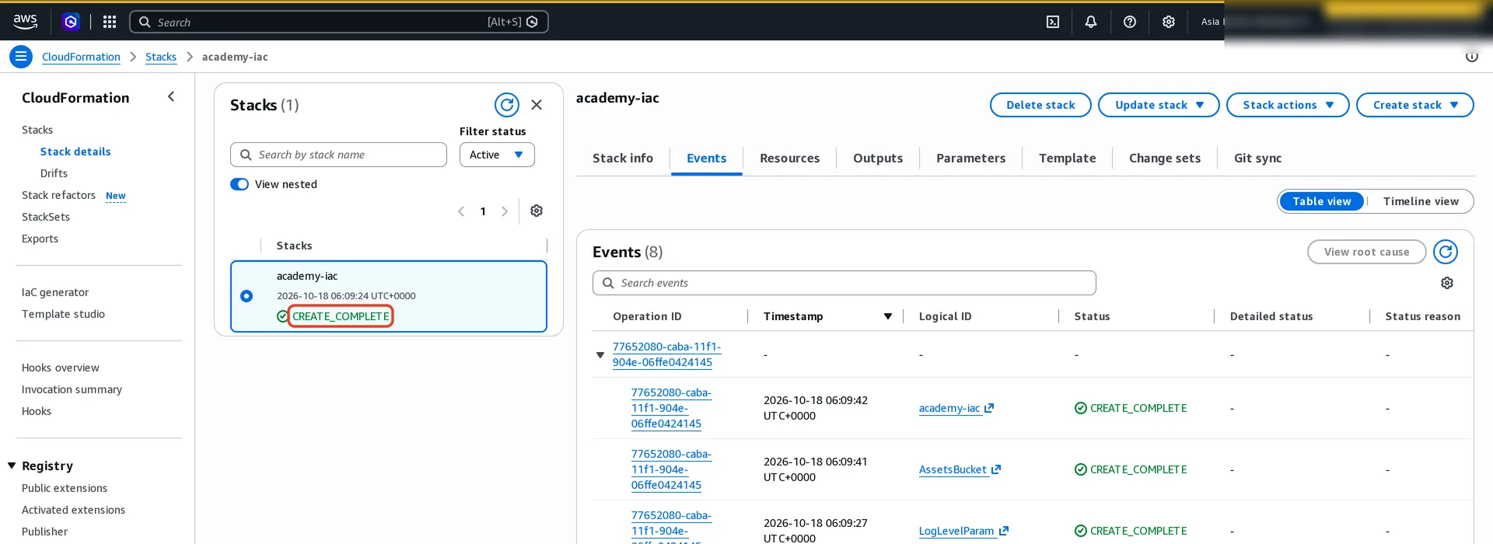Launch CloudShell from the top bar
Screen dimensions: 1493x544
point(1053,22)
